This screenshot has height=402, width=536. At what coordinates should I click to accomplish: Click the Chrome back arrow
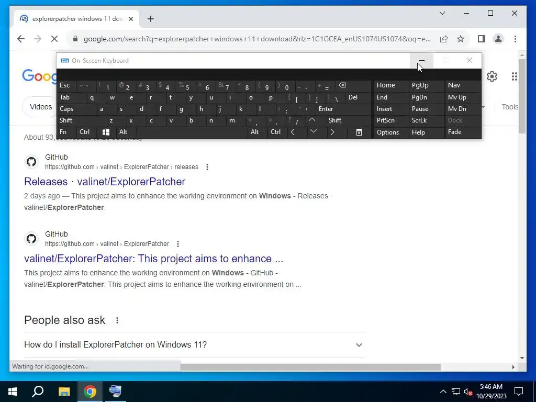(x=21, y=39)
